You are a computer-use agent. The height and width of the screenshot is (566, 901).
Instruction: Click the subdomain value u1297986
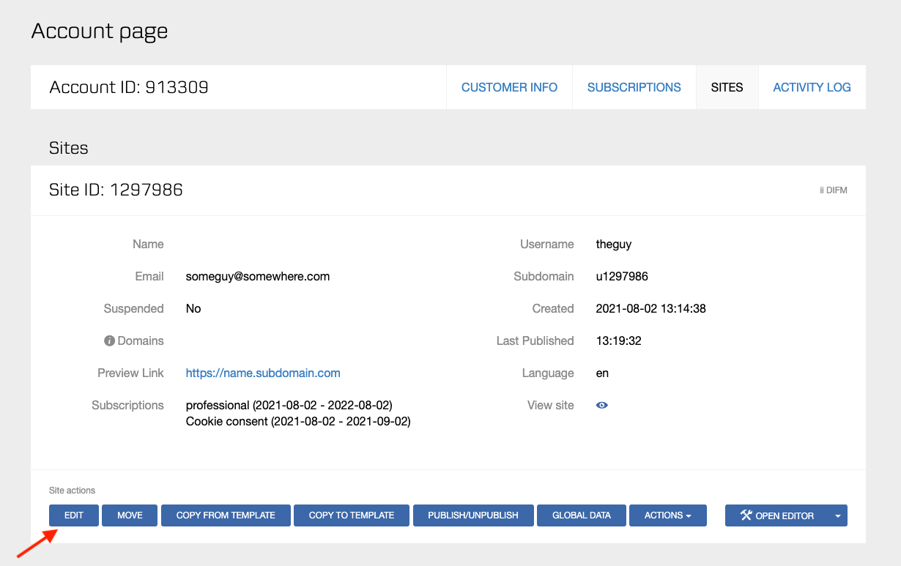coord(622,277)
